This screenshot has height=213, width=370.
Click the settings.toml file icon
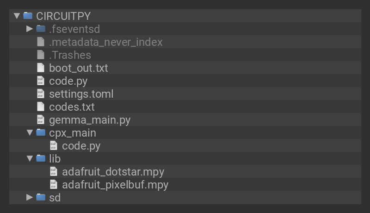[41, 94]
